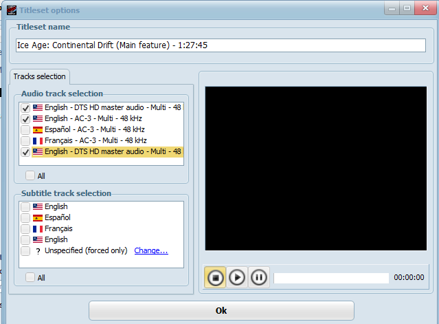The image size is (439, 324).
Task: Uncheck English AC-3 audio track
Action: pos(25,119)
